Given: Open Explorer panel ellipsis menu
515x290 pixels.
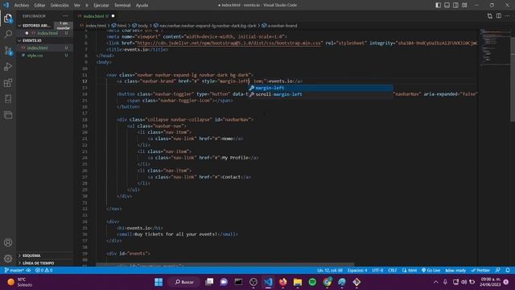Looking at the screenshot, I should tap(65, 16).
